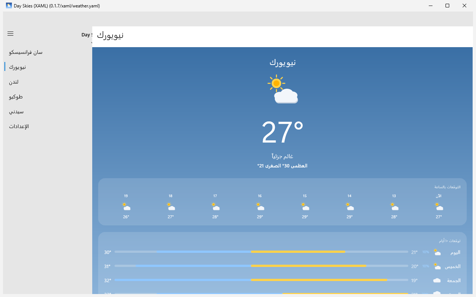The image size is (476, 297).
Task: Click the اليوم temperature range bar
Action: tap(261, 252)
